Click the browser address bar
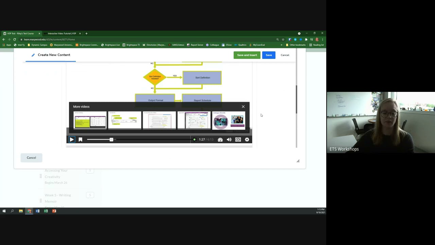This screenshot has height=245, width=435. [146, 39]
